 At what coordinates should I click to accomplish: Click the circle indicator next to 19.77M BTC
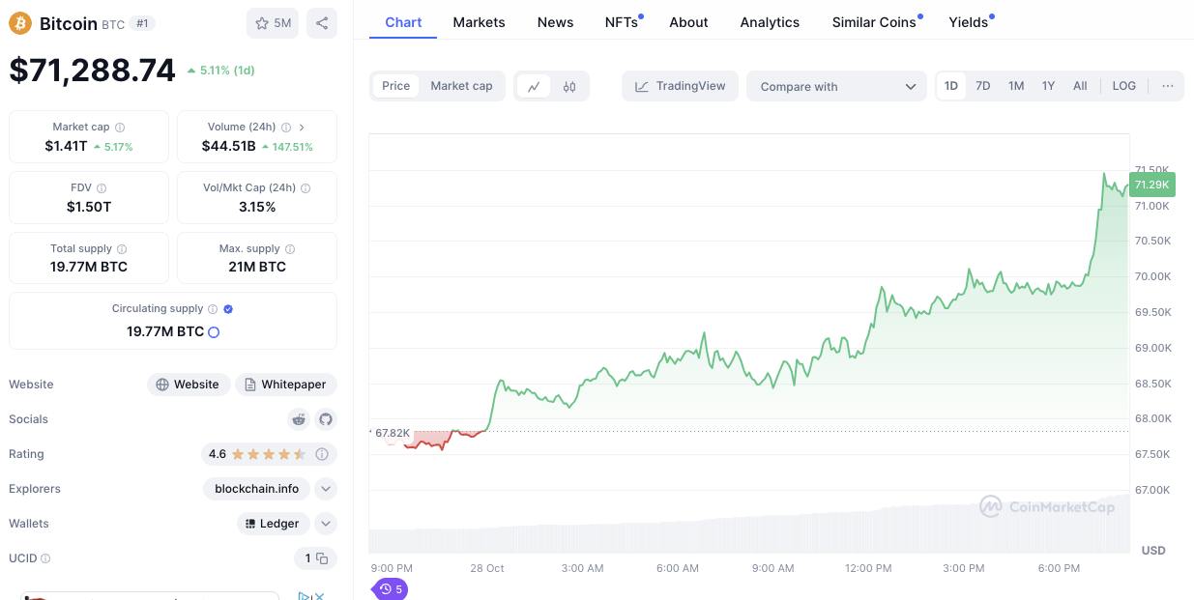tap(214, 332)
